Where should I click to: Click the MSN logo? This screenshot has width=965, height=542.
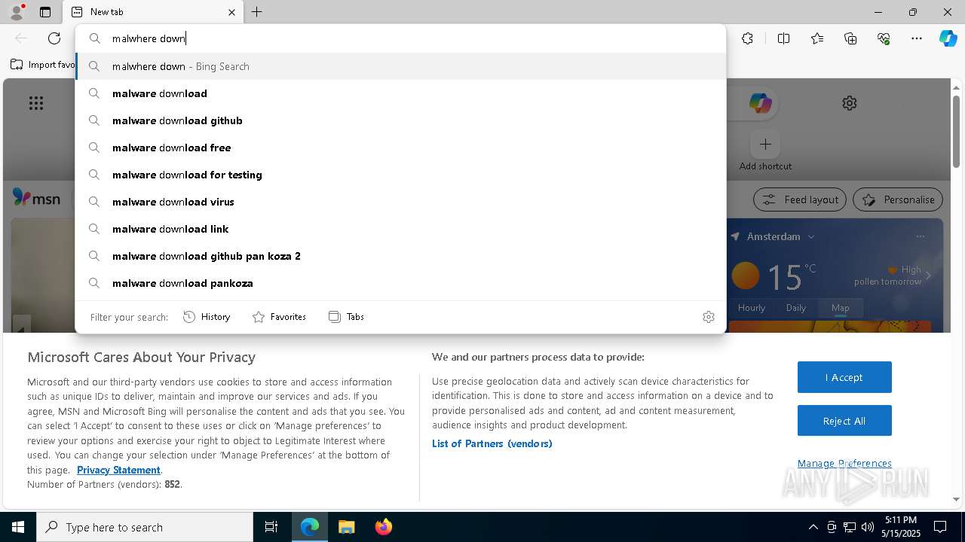(36, 199)
